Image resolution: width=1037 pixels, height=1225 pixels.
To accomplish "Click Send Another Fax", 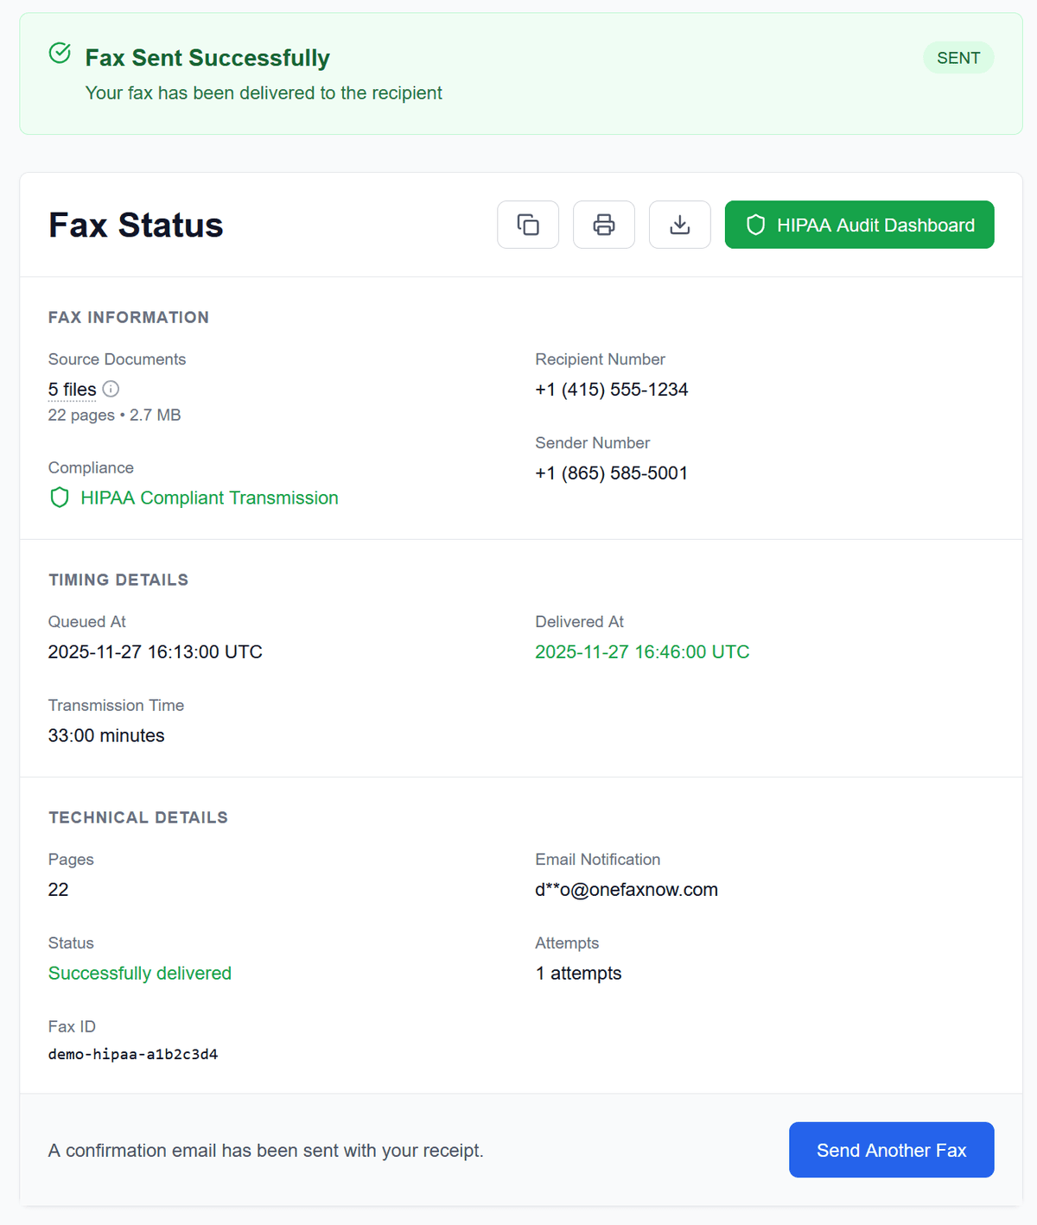I will (891, 1150).
